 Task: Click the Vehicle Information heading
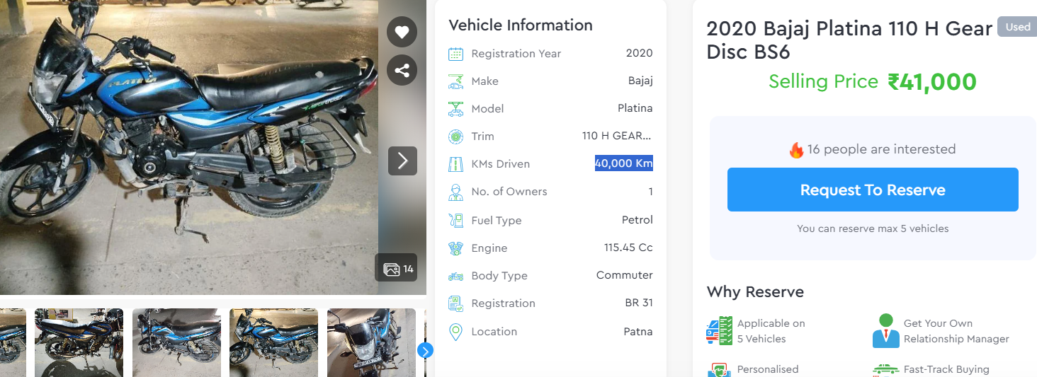click(521, 25)
